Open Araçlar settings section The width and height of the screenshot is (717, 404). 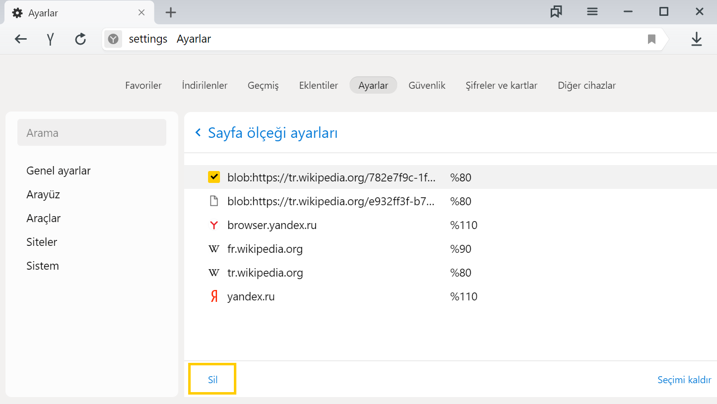[44, 218]
